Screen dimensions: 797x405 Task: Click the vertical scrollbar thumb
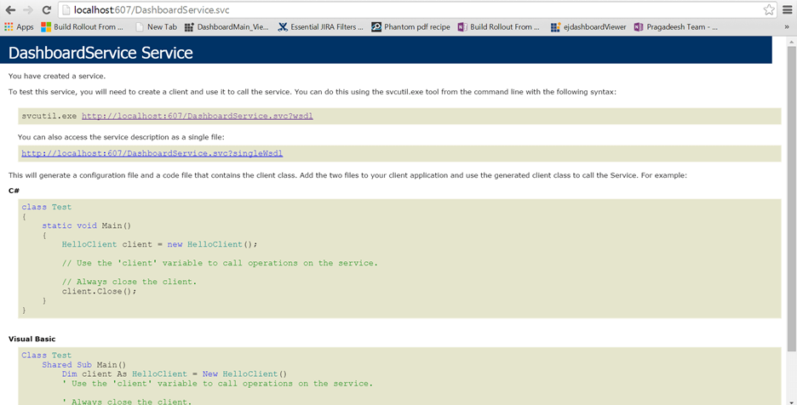791,198
